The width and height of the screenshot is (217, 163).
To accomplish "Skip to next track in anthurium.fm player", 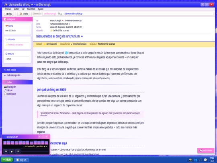I will tap(18, 151).
